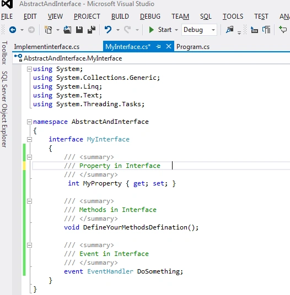The width and height of the screenshot is (290, 295).
Task: Open the Toolbox side panel
Action: (4, 53)
